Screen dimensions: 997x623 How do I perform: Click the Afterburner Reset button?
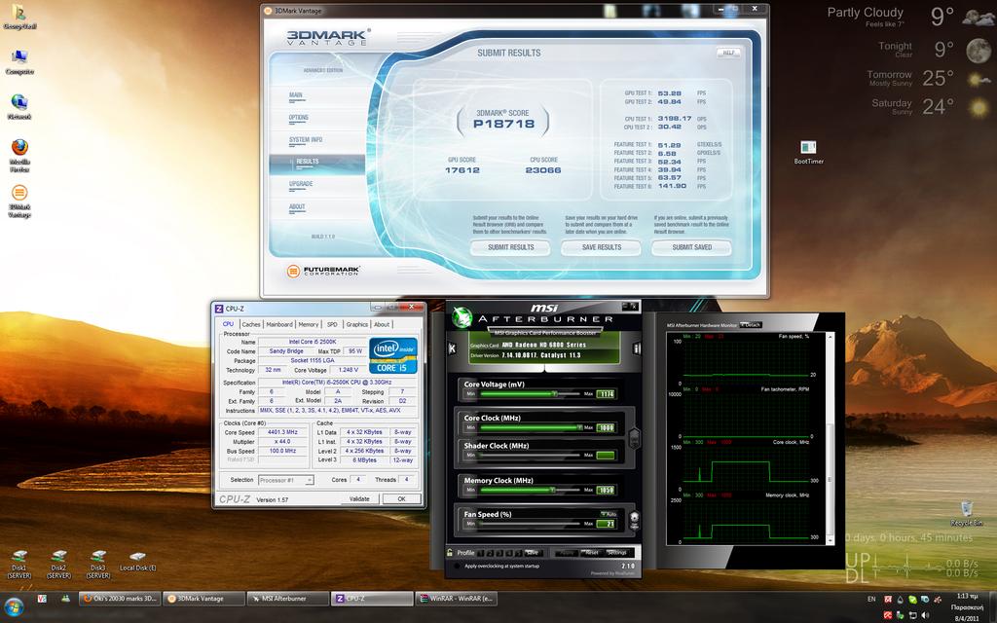pyautogui.click(x=592, y=553)
